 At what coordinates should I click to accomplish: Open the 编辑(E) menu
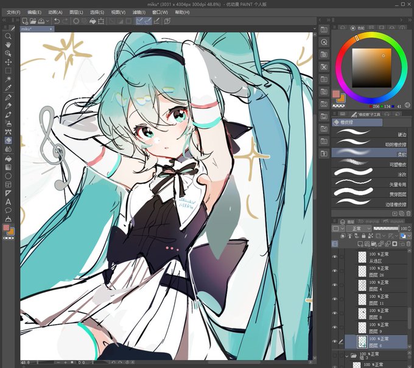point(34,12)
